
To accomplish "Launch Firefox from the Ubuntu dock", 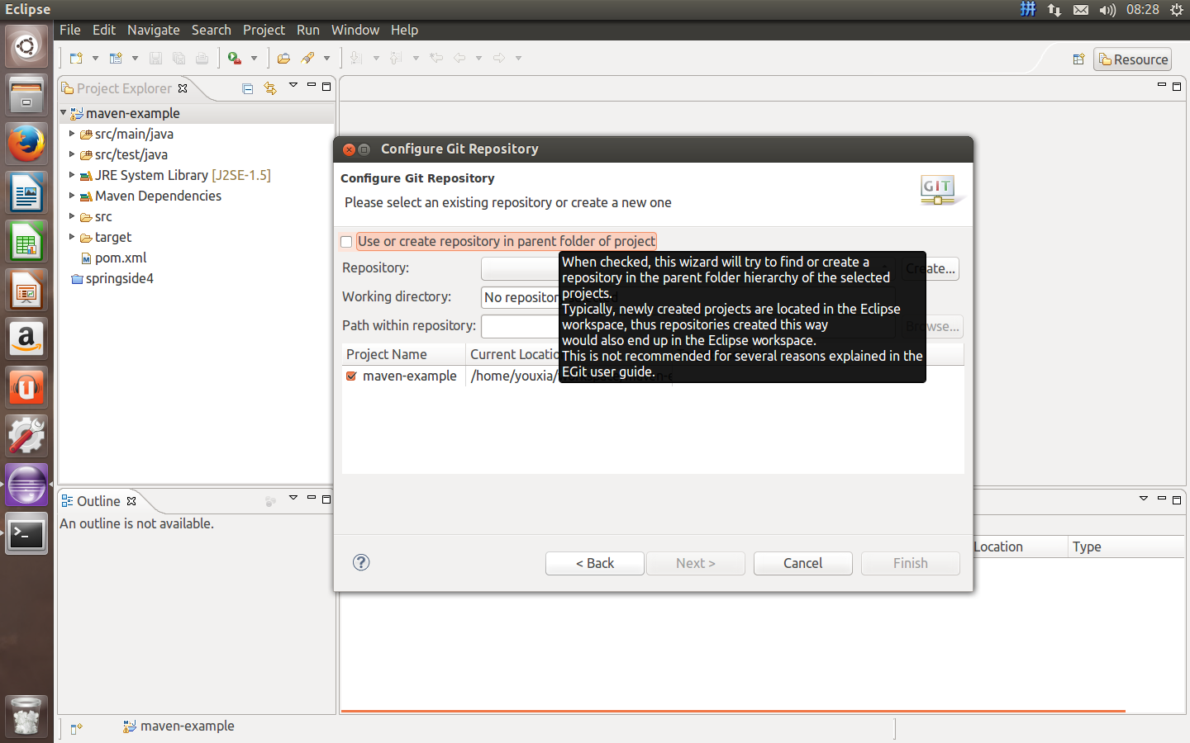I will pyautogui.click(x=26, y=144).
